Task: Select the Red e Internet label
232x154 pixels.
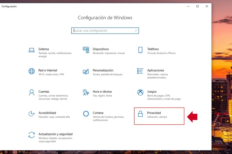Action: pyautogui.click(x=48, y=70)
